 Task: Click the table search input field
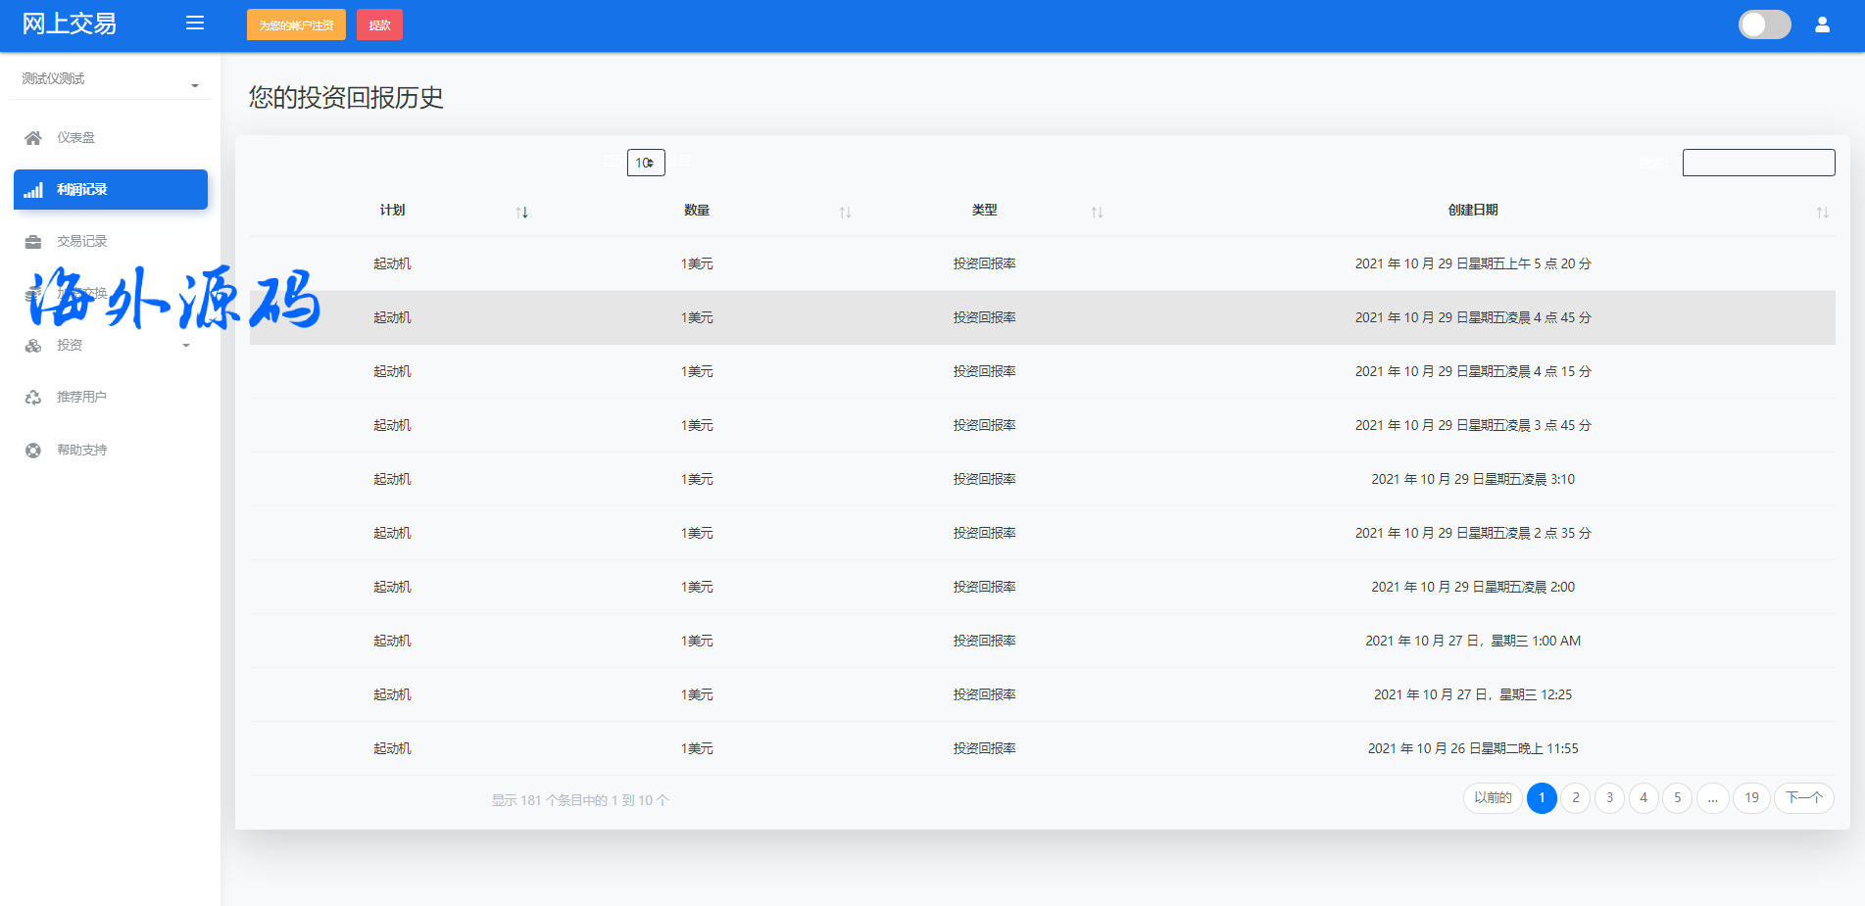point(1758,163)
